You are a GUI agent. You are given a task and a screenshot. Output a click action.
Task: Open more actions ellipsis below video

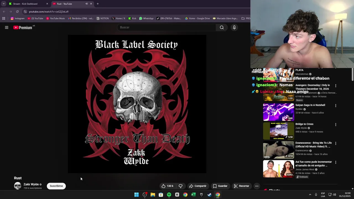click(257, 186)
